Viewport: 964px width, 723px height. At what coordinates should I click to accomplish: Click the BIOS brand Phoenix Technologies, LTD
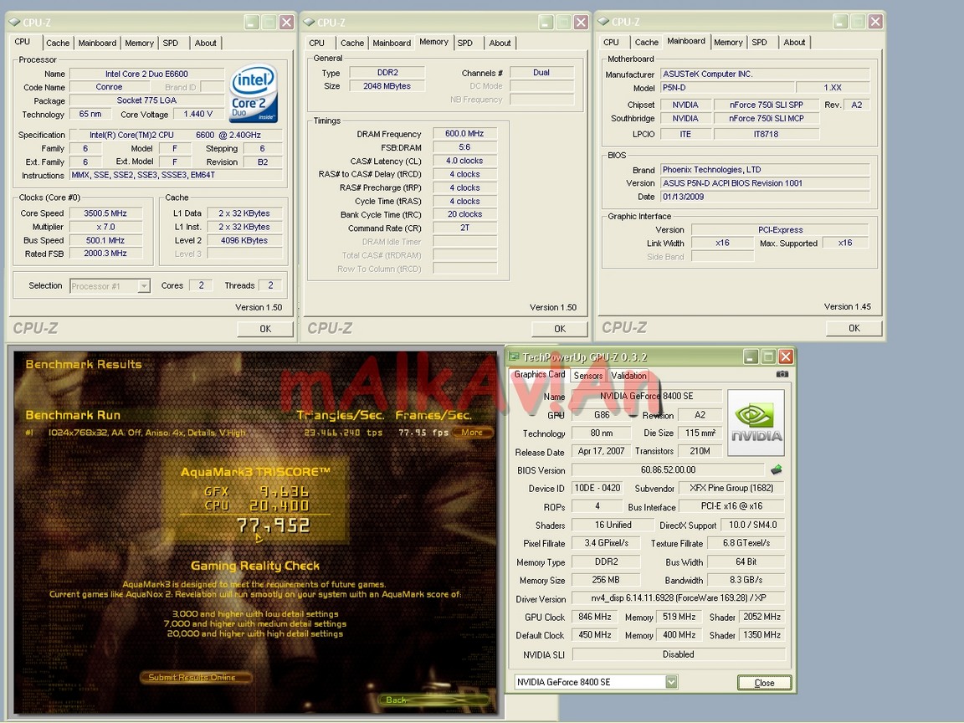[x=765, y=170]
